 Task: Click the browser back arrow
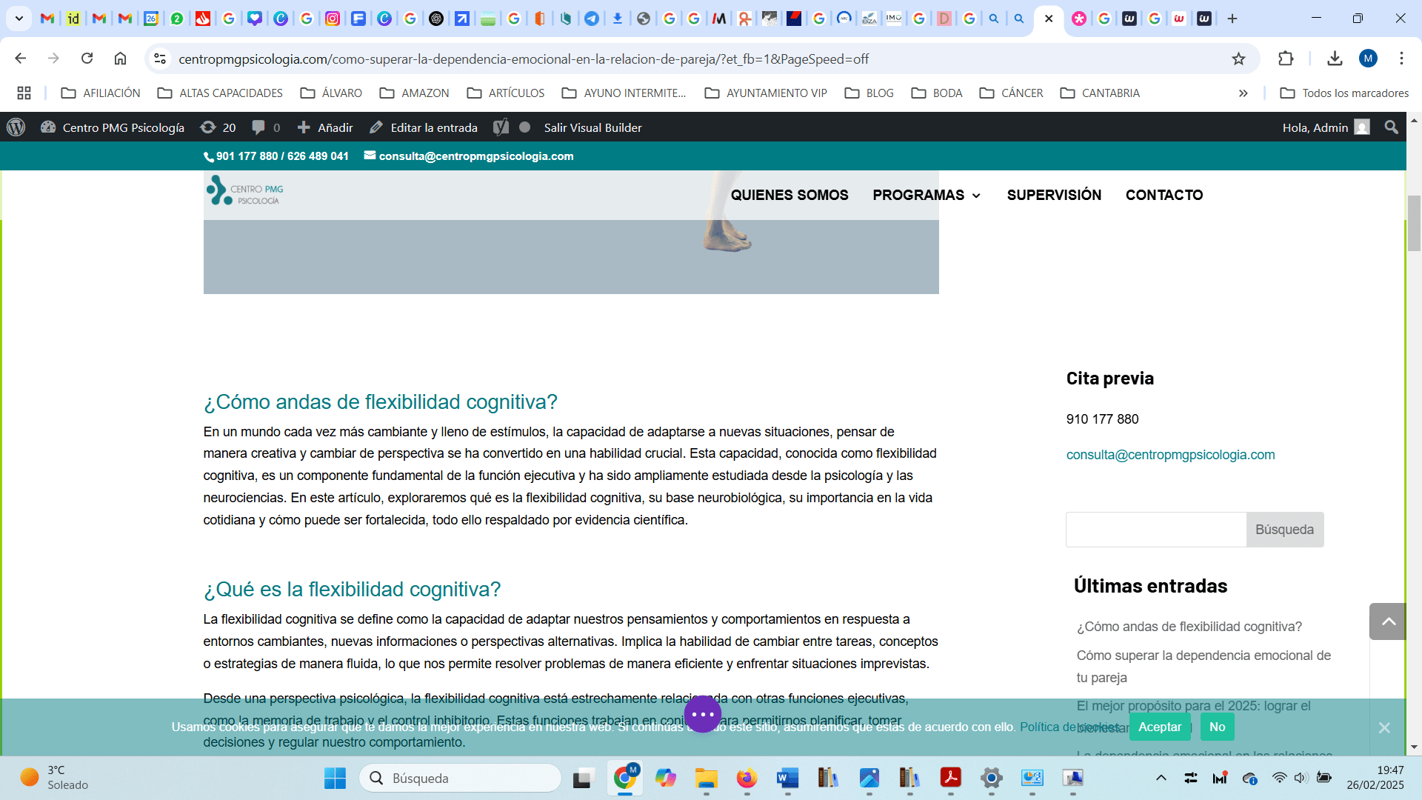pyautogui.click(x=21, y=59)
